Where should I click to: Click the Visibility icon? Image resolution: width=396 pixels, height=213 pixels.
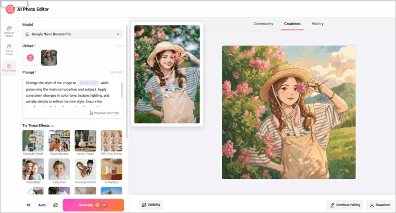click(x=144, y=205)
